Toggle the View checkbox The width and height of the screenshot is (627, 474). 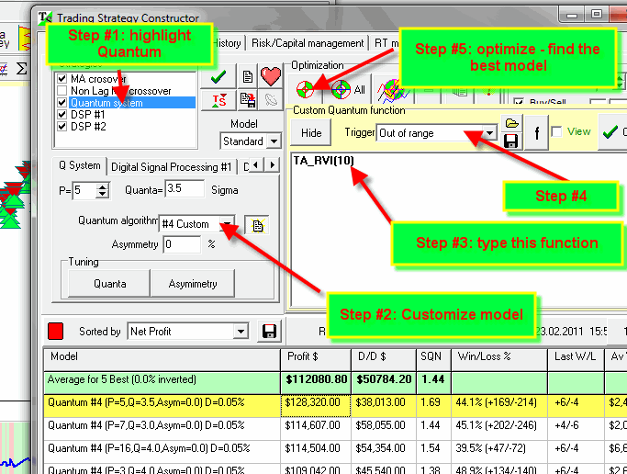(557, 132)
